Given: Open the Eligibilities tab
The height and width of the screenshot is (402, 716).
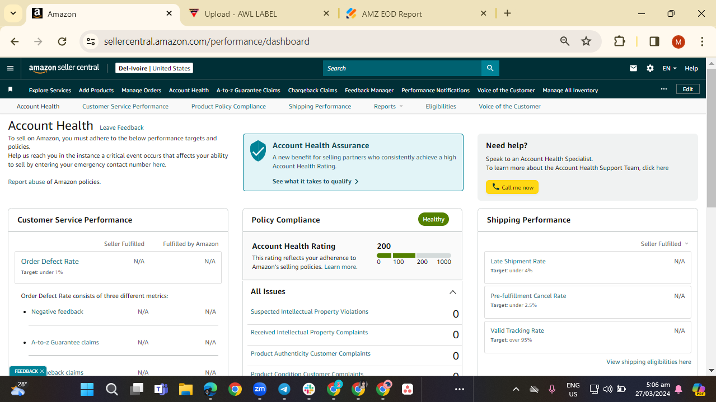Looking at the screenshot, I should tap(441, 106).
